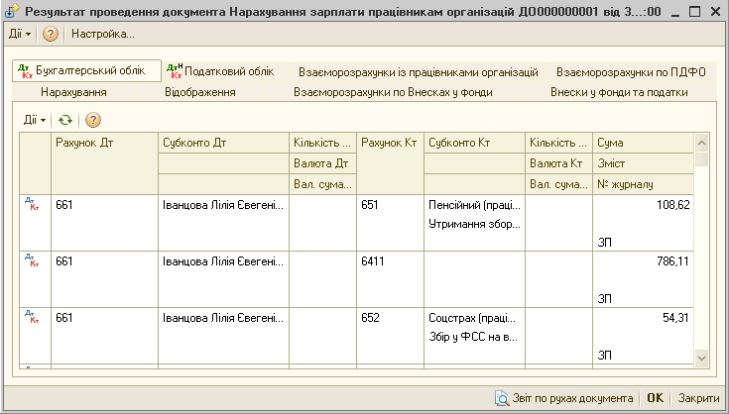The width and height of the screenshot is (729, 414).
Task: Click the table scrollbar down arrow
Action: 701,359
